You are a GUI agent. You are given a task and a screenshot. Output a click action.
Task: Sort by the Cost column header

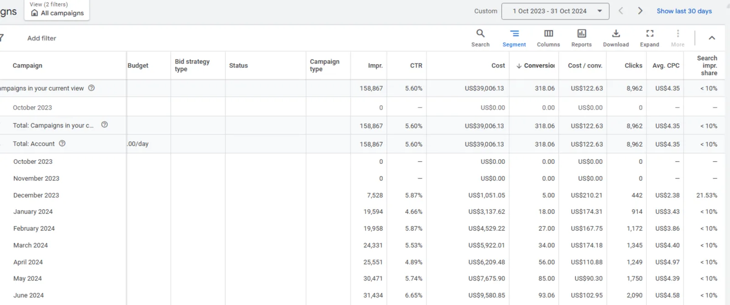(498, 66)
